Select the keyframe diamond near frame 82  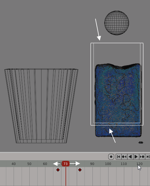point(80,170)
